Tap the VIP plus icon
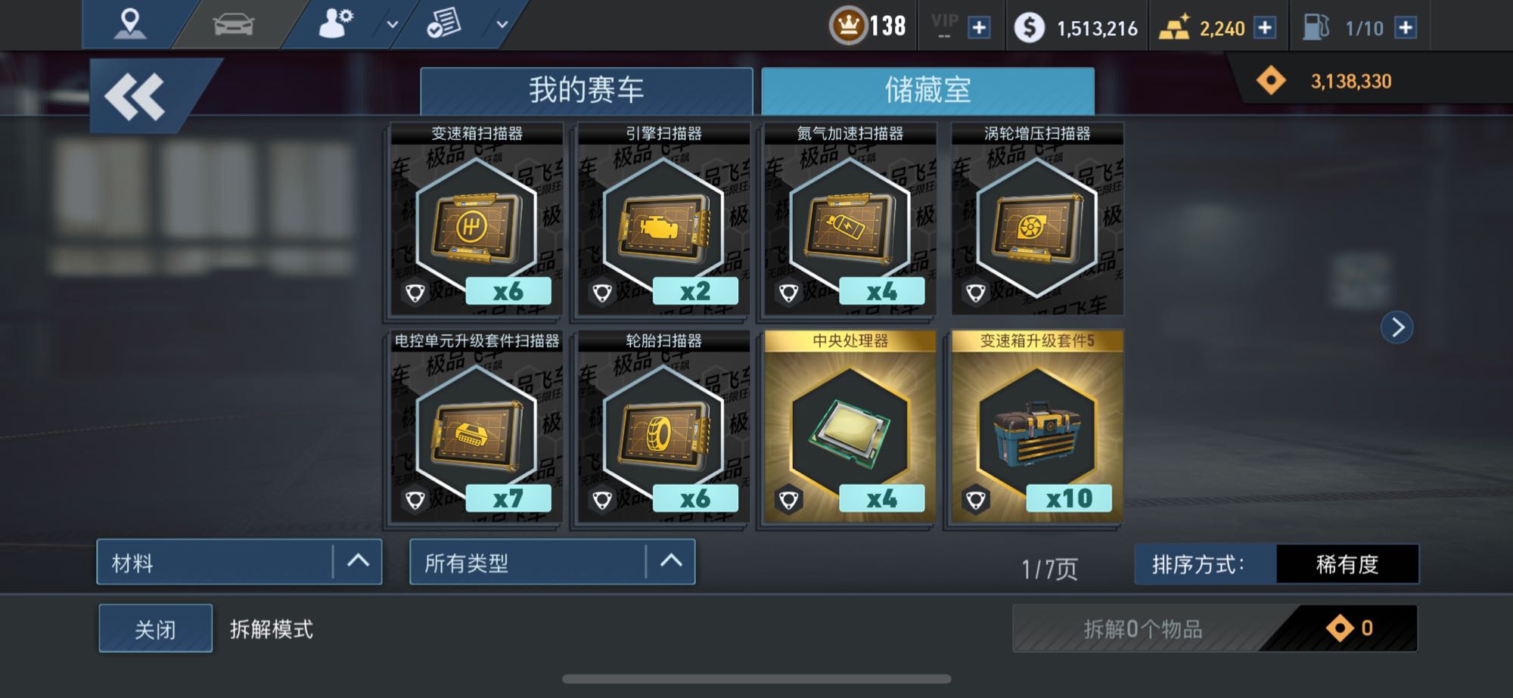1513x698 pixels. (979, 28)
